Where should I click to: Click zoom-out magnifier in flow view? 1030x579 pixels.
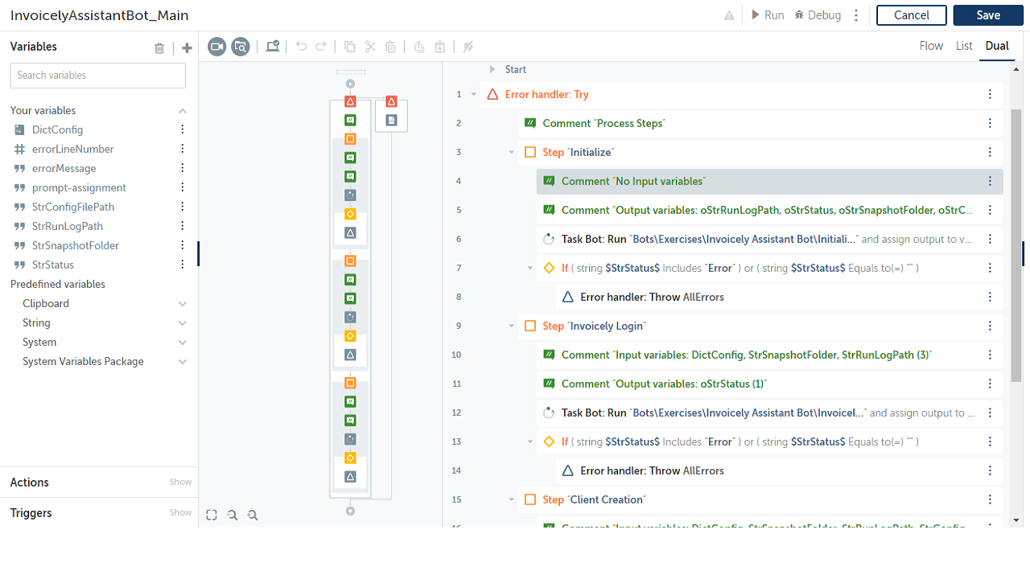pos(253,515)
